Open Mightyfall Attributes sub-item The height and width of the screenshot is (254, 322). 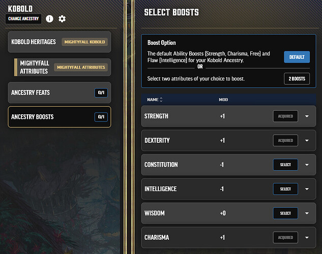coord(63,67)
